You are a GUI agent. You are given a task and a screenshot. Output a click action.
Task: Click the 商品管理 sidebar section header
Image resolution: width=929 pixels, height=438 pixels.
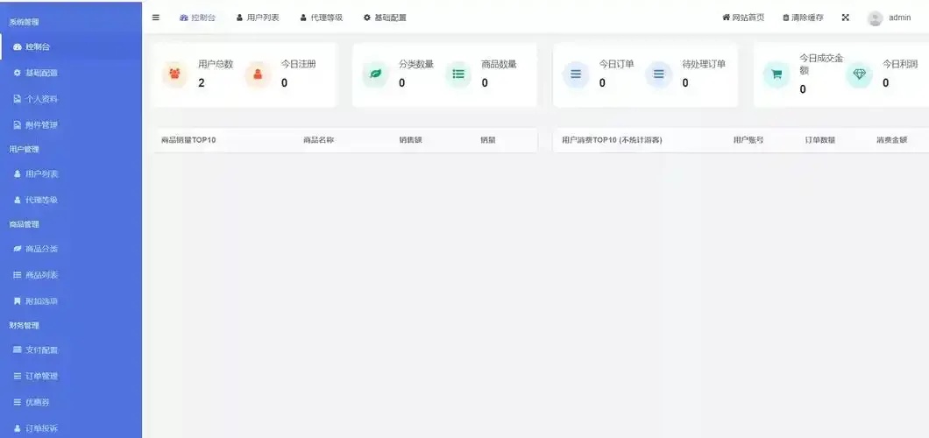(x=25, y=224)
